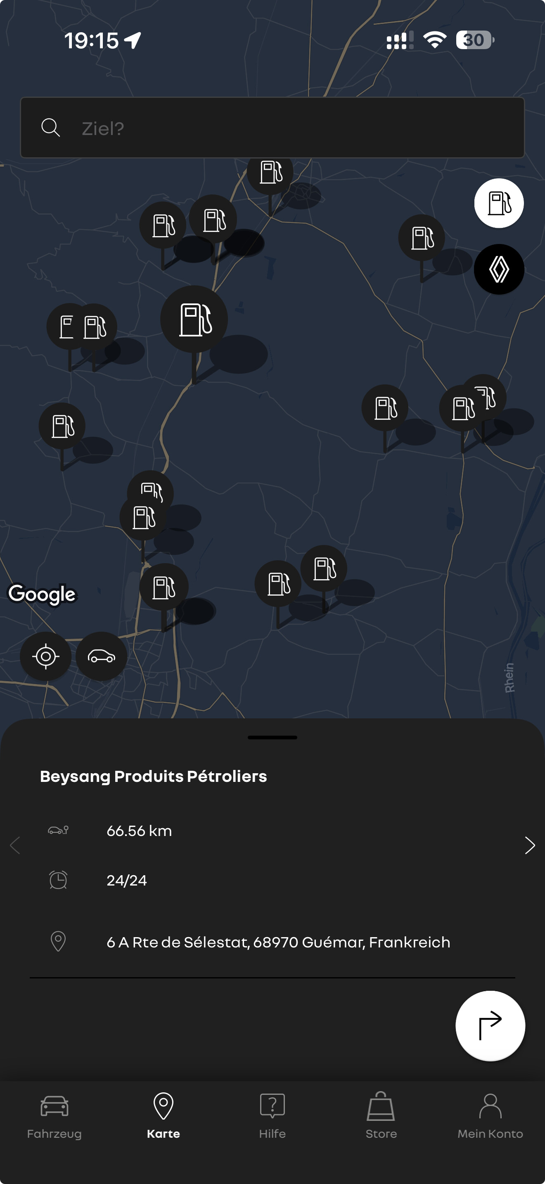Select the lowest-left fuel station pin

pyautogui.click(x=163, y=587)
